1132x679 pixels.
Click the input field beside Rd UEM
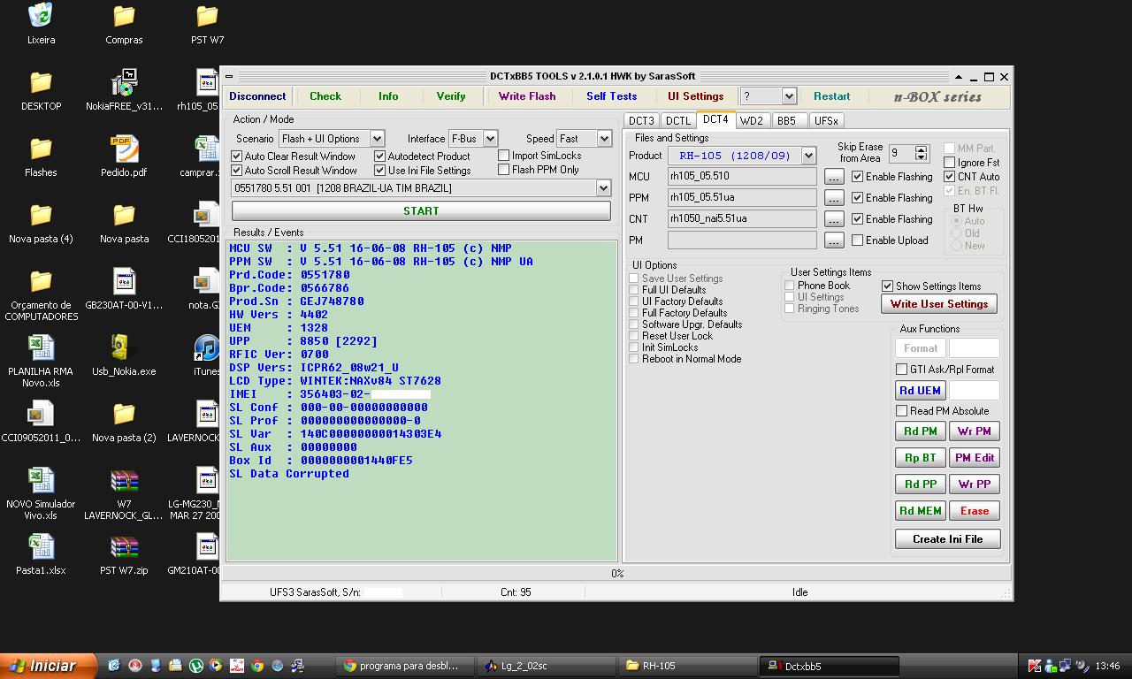[975, 390]
